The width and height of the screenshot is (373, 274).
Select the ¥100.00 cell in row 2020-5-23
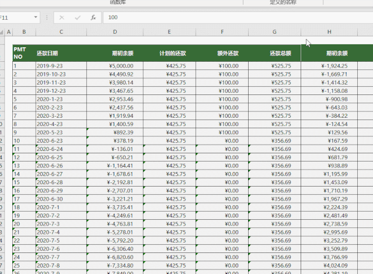point(222,132)
